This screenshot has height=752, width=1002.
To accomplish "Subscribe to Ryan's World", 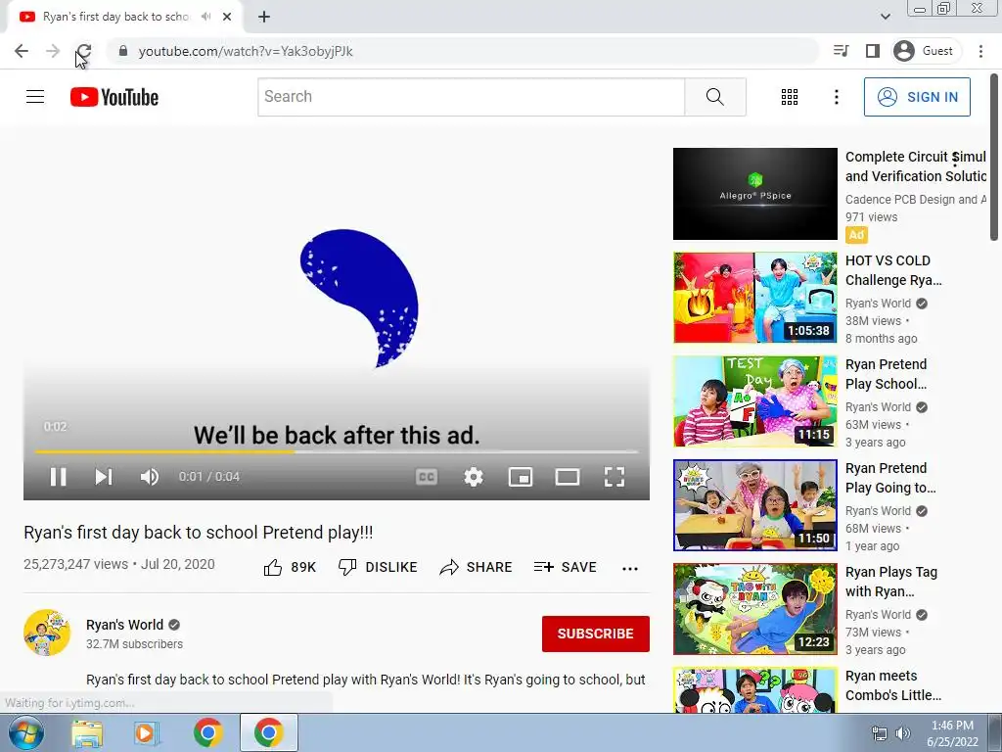I will (596, 634).
